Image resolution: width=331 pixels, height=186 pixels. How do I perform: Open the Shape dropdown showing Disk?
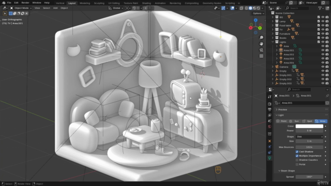[309, 136]
